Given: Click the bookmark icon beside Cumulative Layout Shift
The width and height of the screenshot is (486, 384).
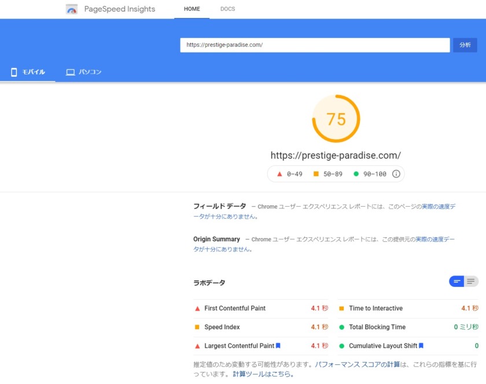Looking at the screenshot, I should [x=421, y=346].
